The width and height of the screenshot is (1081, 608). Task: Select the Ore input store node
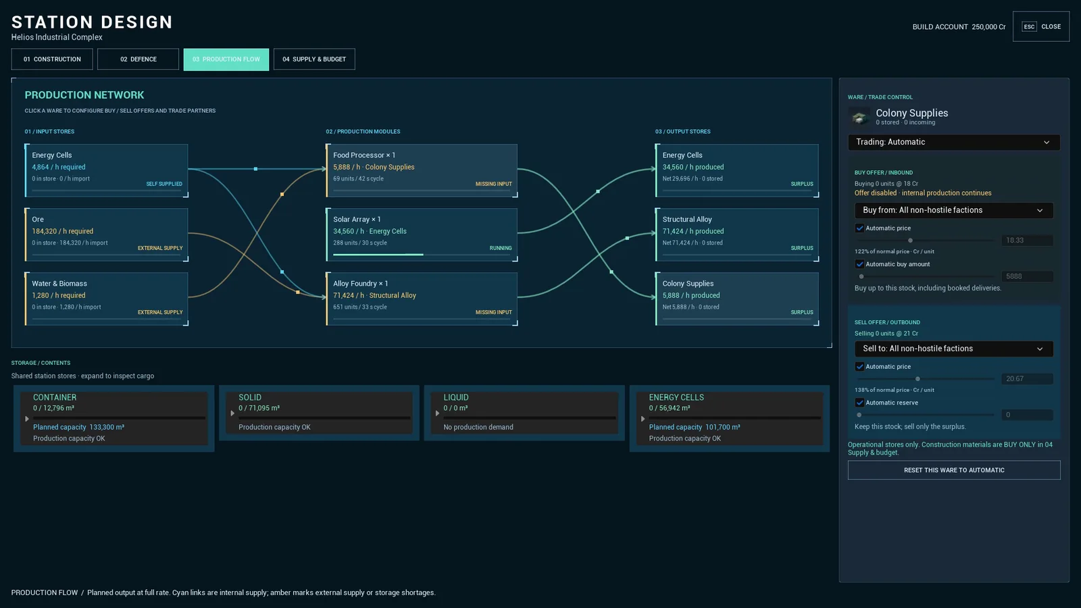click(x=107, y=234)
